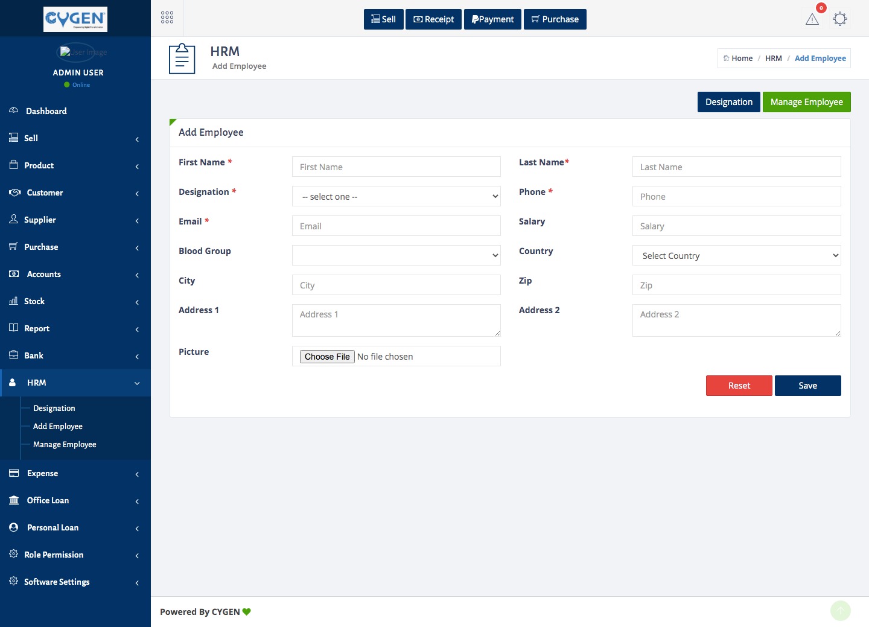Click the HRM breadcrumb link

pyautogui.click(x=774, y=59)
